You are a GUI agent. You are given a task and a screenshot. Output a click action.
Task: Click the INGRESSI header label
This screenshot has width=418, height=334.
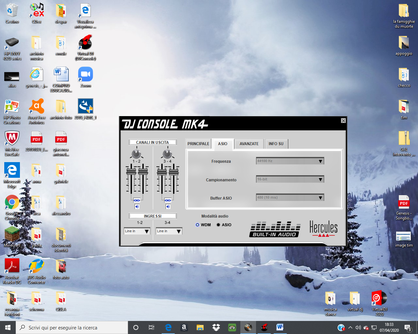[153, 216]
